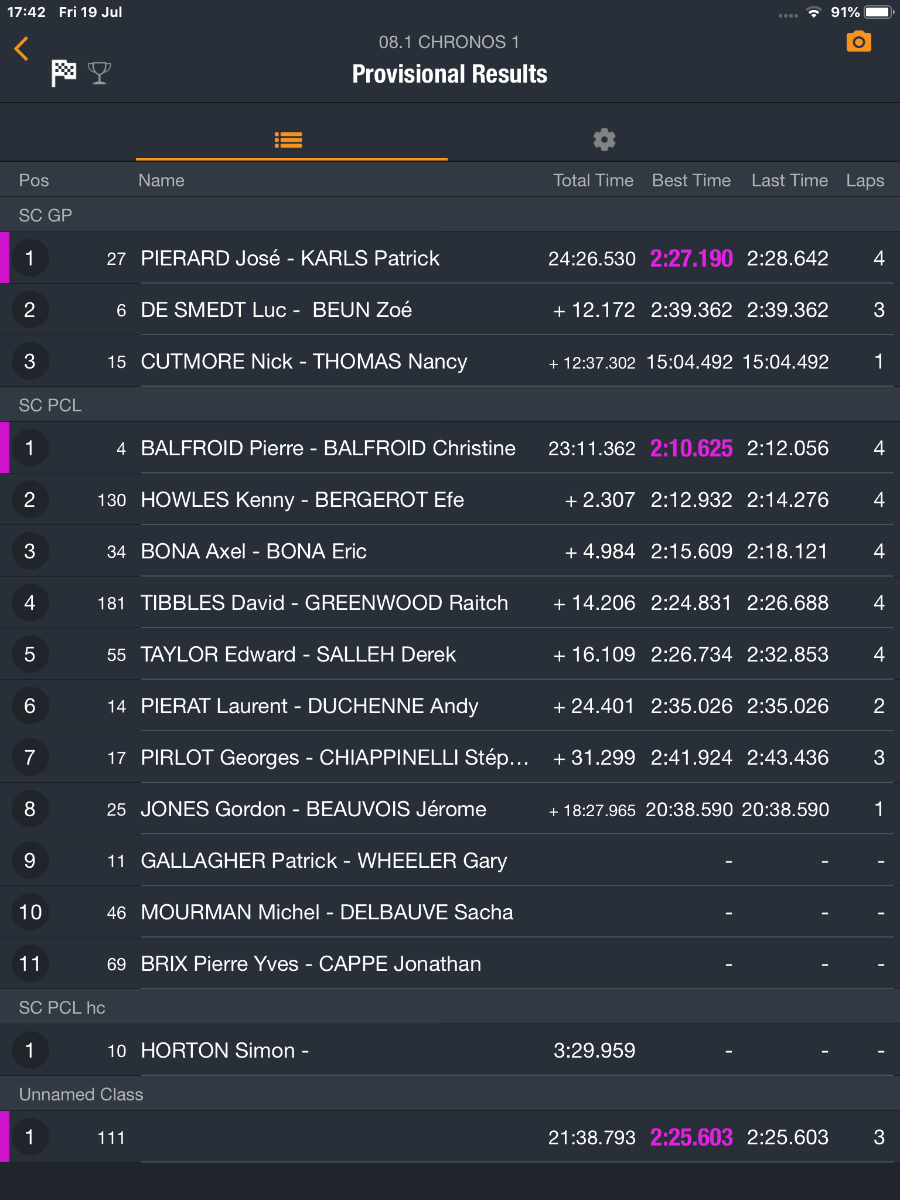Tap the orange camera icon

tap(858, 42)
